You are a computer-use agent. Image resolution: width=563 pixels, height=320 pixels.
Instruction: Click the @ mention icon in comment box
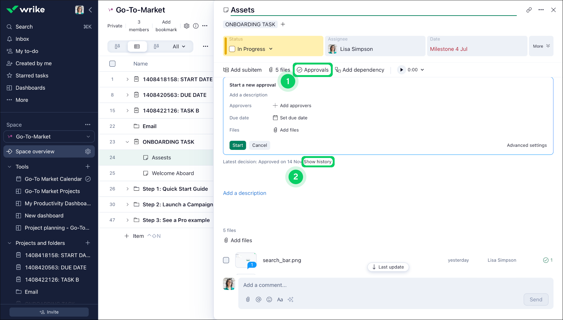258,299
